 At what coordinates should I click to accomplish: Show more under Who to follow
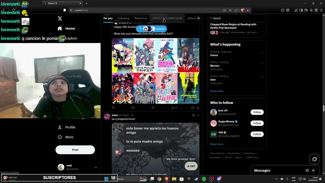(x=217, y=144)
